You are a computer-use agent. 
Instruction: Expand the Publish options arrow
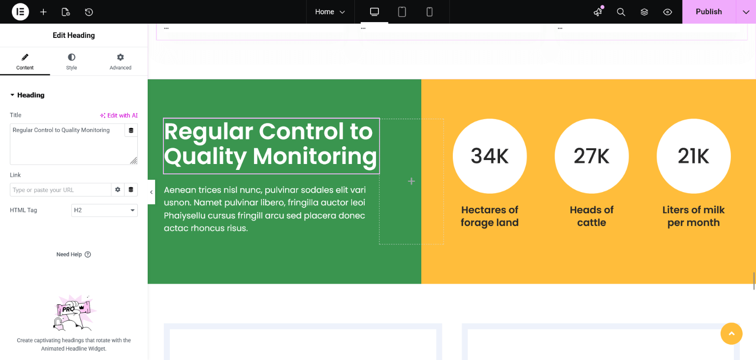point(746,12)
